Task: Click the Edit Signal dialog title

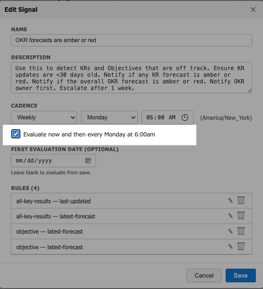Action: tap(21, 9)
